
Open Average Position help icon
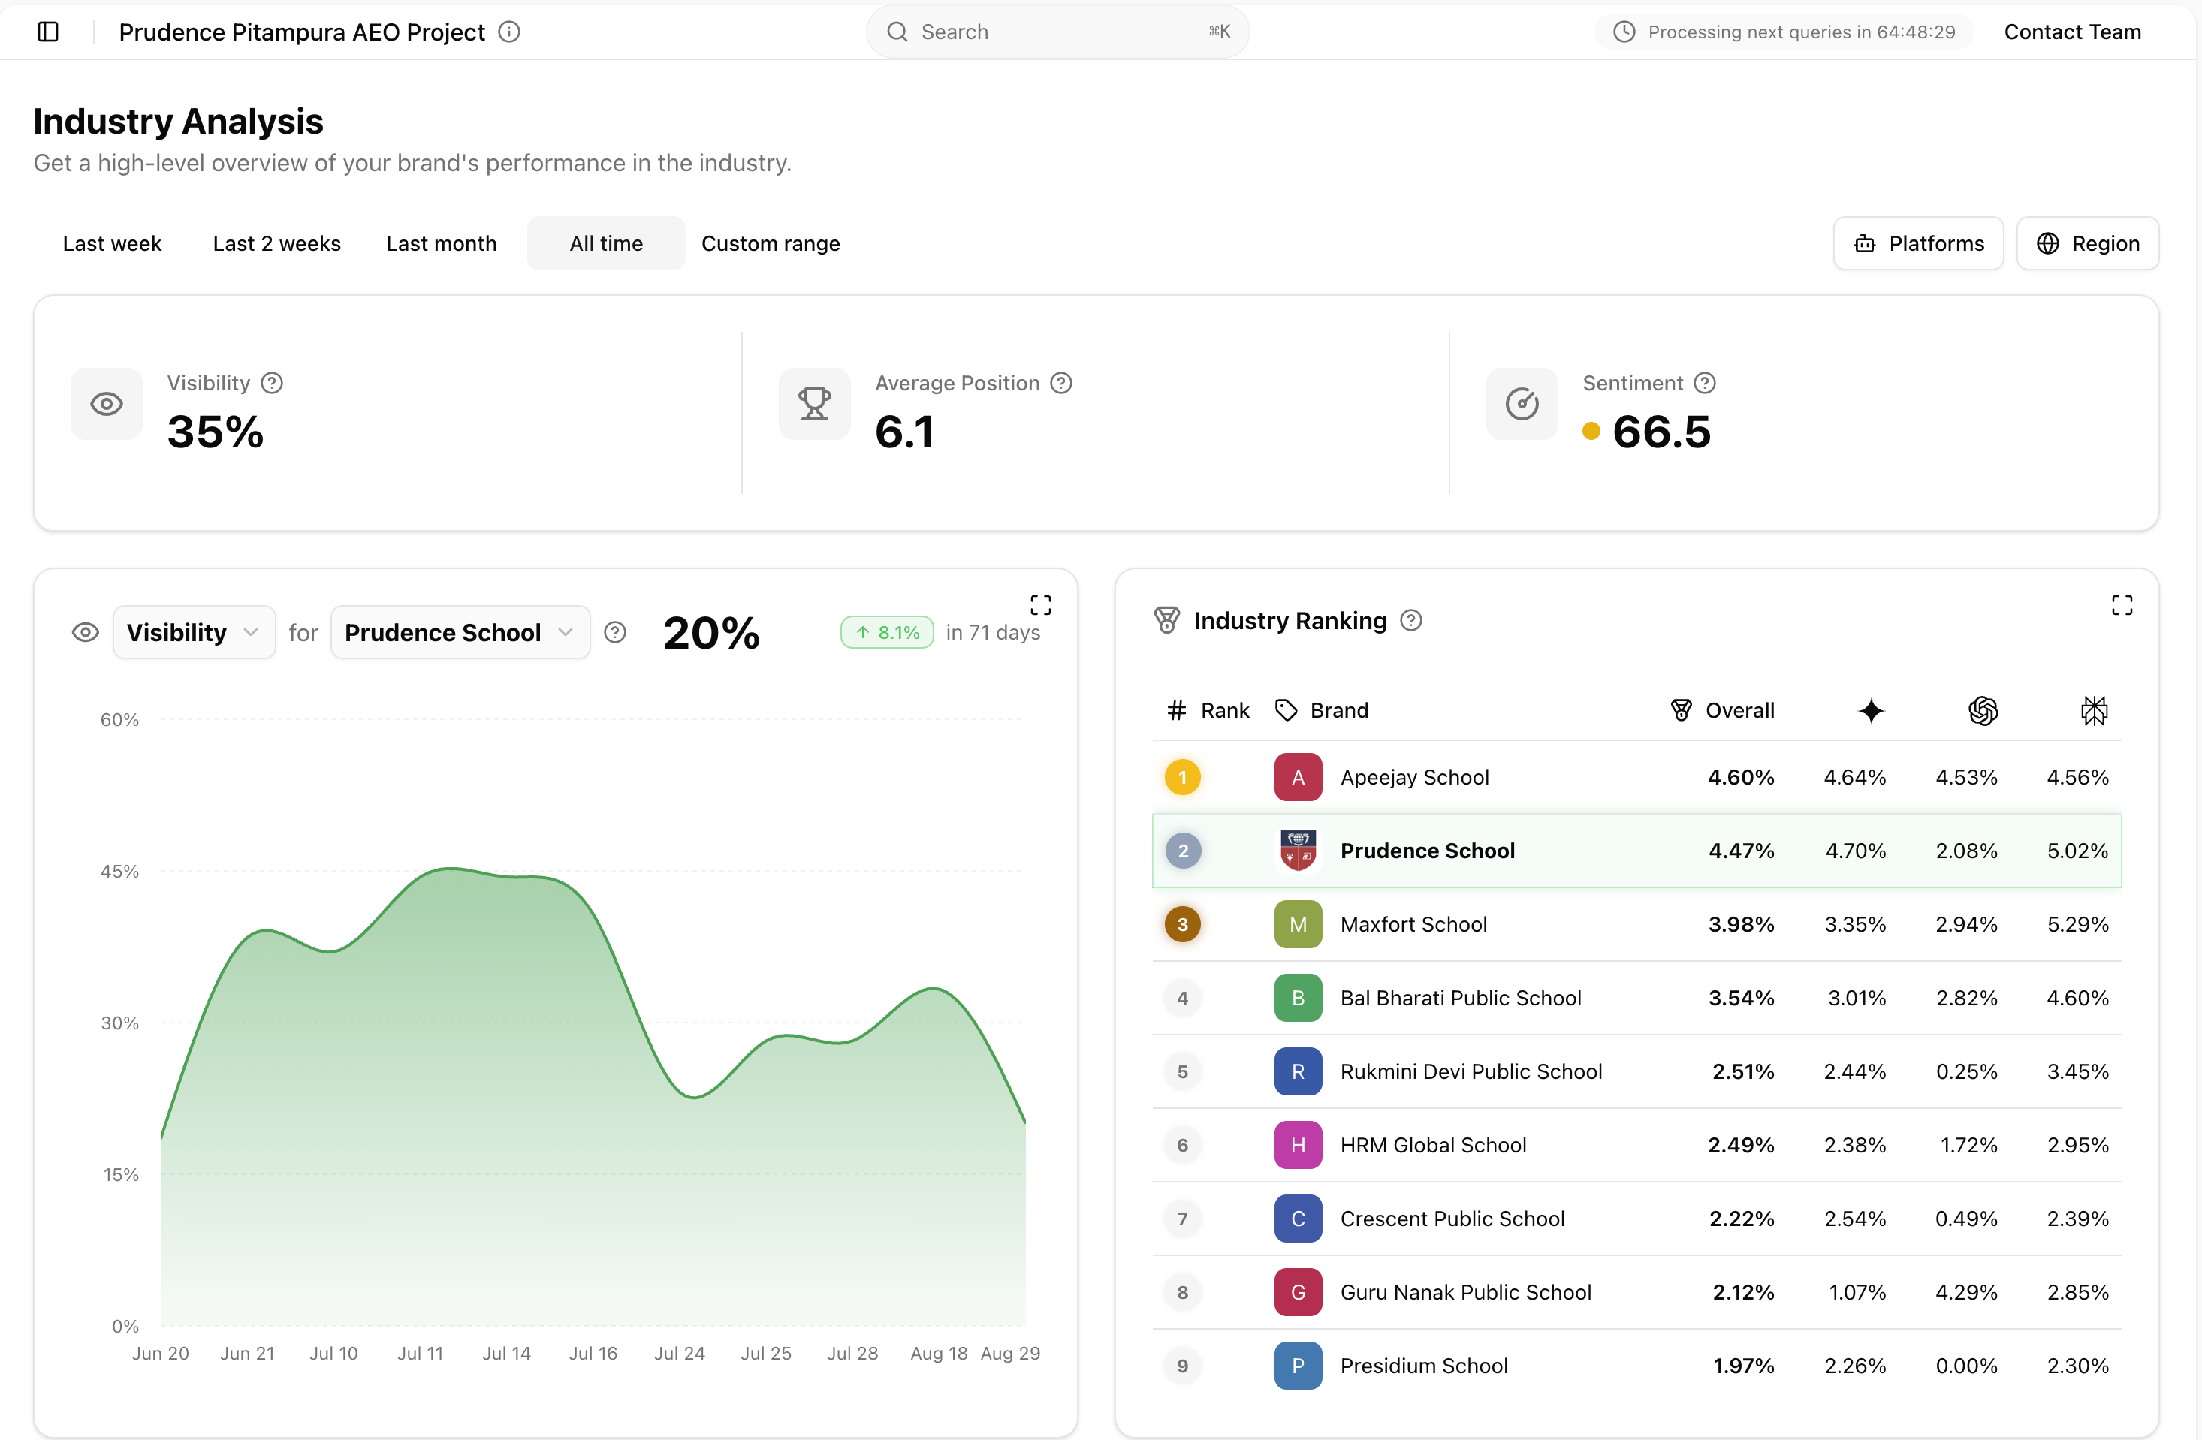point(1061,383)
